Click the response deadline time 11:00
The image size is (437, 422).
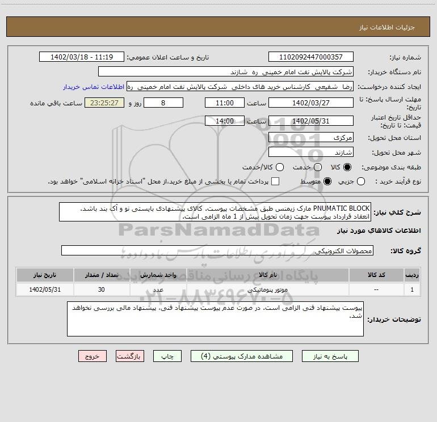[225, 103]
